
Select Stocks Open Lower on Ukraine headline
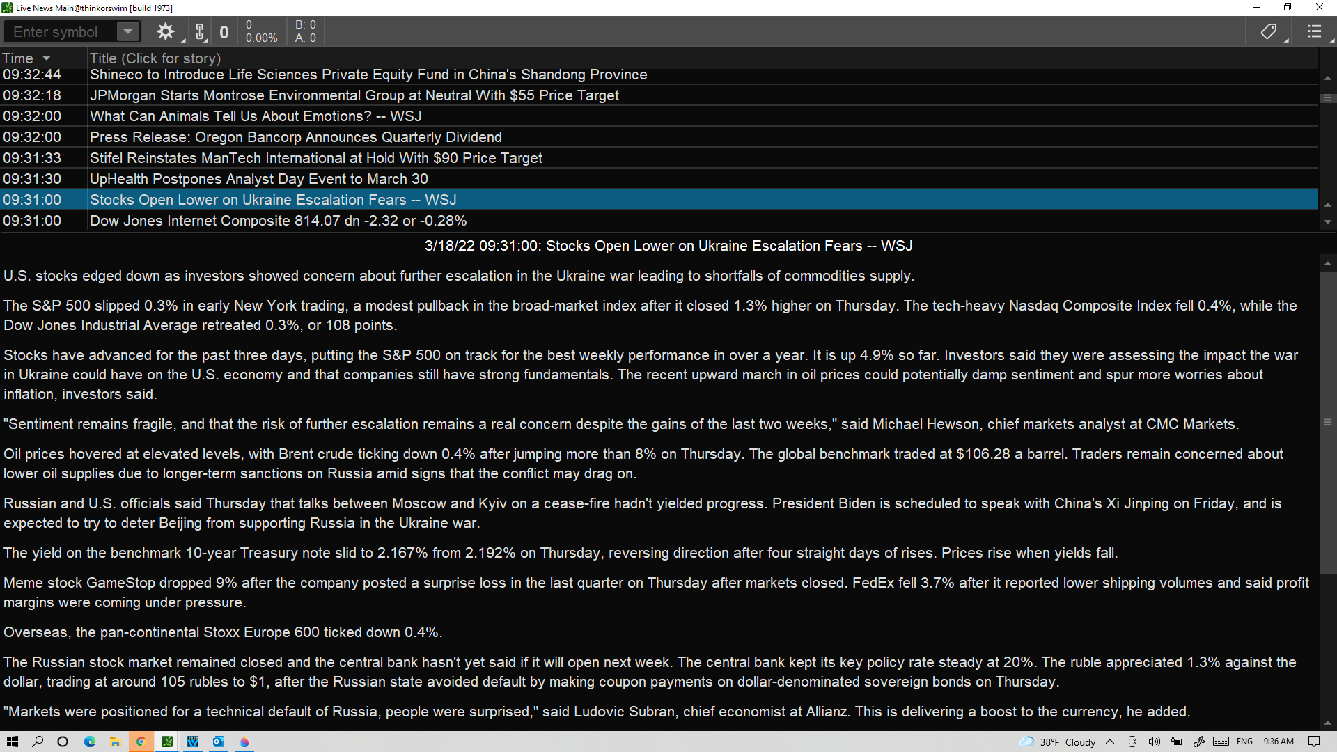(x=273, y=200)
